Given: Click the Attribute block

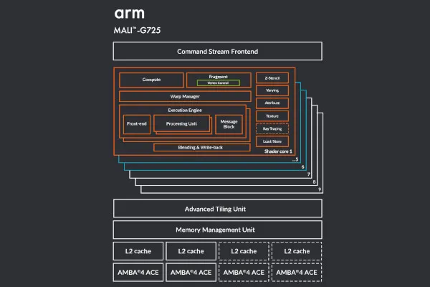Looking at the screenshot, I should 272,103.
